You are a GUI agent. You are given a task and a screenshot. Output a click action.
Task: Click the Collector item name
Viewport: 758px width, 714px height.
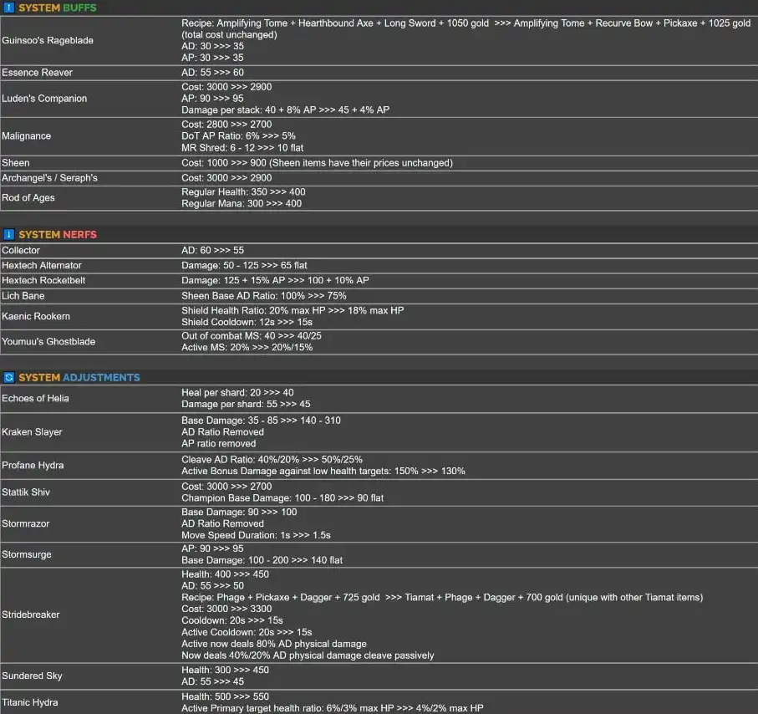pos(21,251)
